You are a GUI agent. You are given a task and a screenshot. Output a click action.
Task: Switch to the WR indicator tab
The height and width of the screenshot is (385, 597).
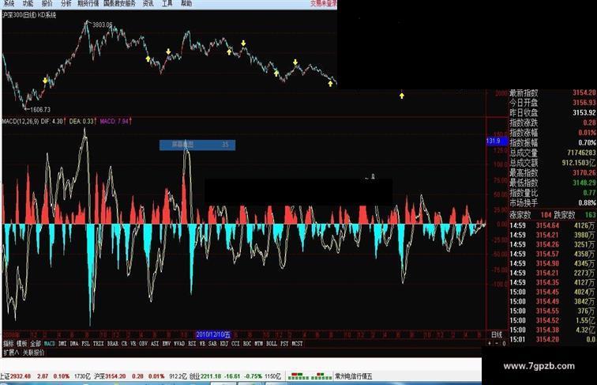point(202,343)
